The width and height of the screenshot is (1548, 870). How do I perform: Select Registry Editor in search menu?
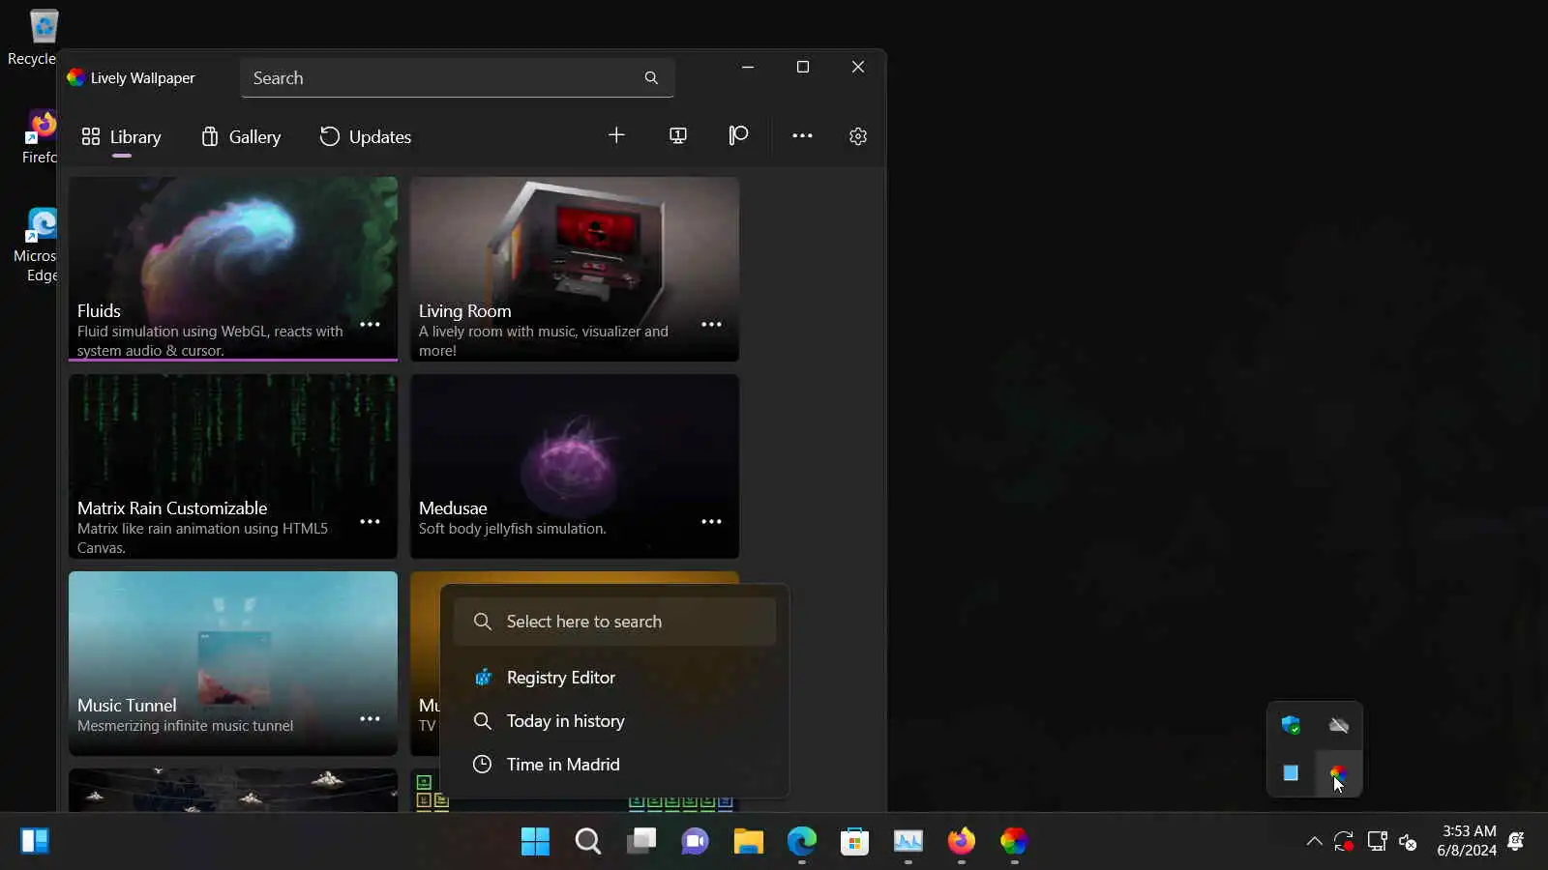(614, 678)
